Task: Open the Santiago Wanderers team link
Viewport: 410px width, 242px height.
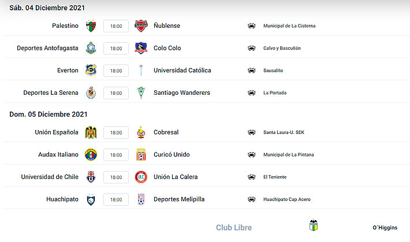Action: tap(182, 92)
